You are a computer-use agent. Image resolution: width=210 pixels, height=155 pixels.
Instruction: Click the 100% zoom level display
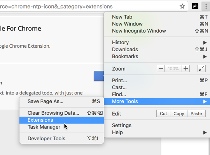[173, 69]
